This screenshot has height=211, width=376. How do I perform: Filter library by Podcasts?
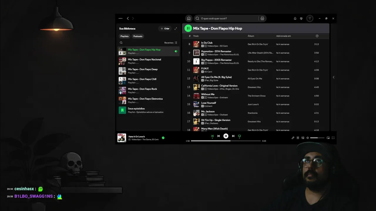[138, 36]
